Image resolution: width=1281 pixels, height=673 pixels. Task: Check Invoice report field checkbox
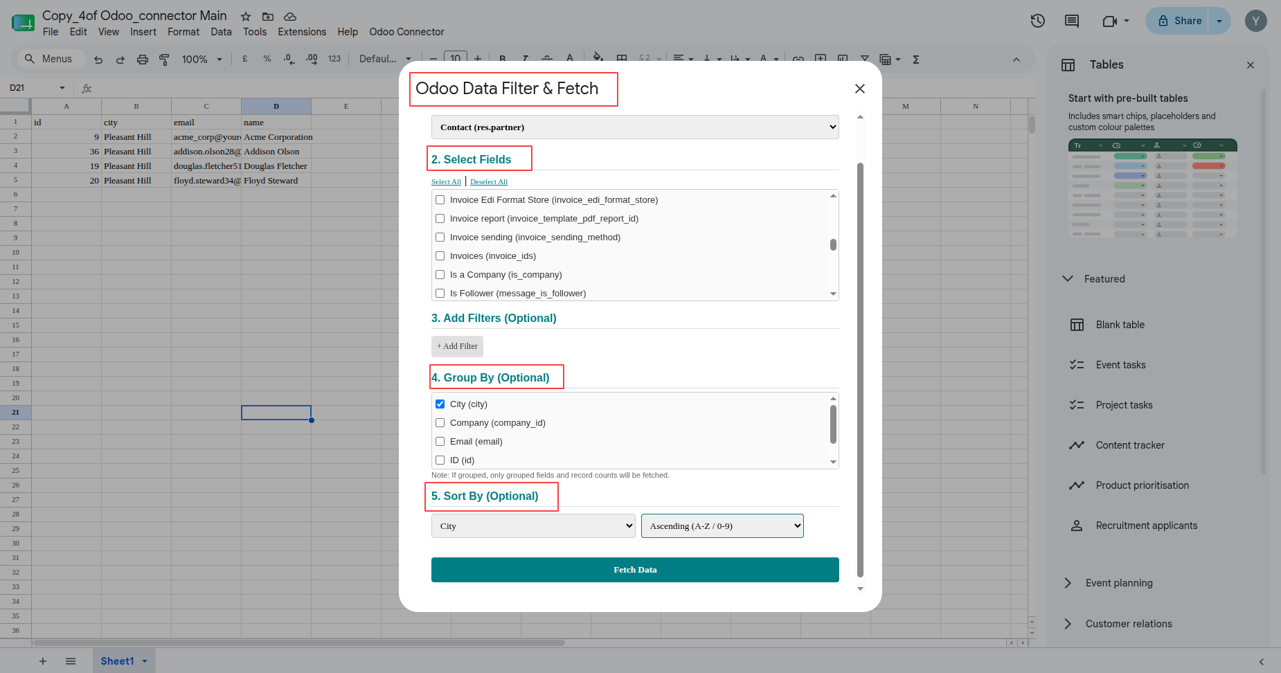[x=440, y=219]
